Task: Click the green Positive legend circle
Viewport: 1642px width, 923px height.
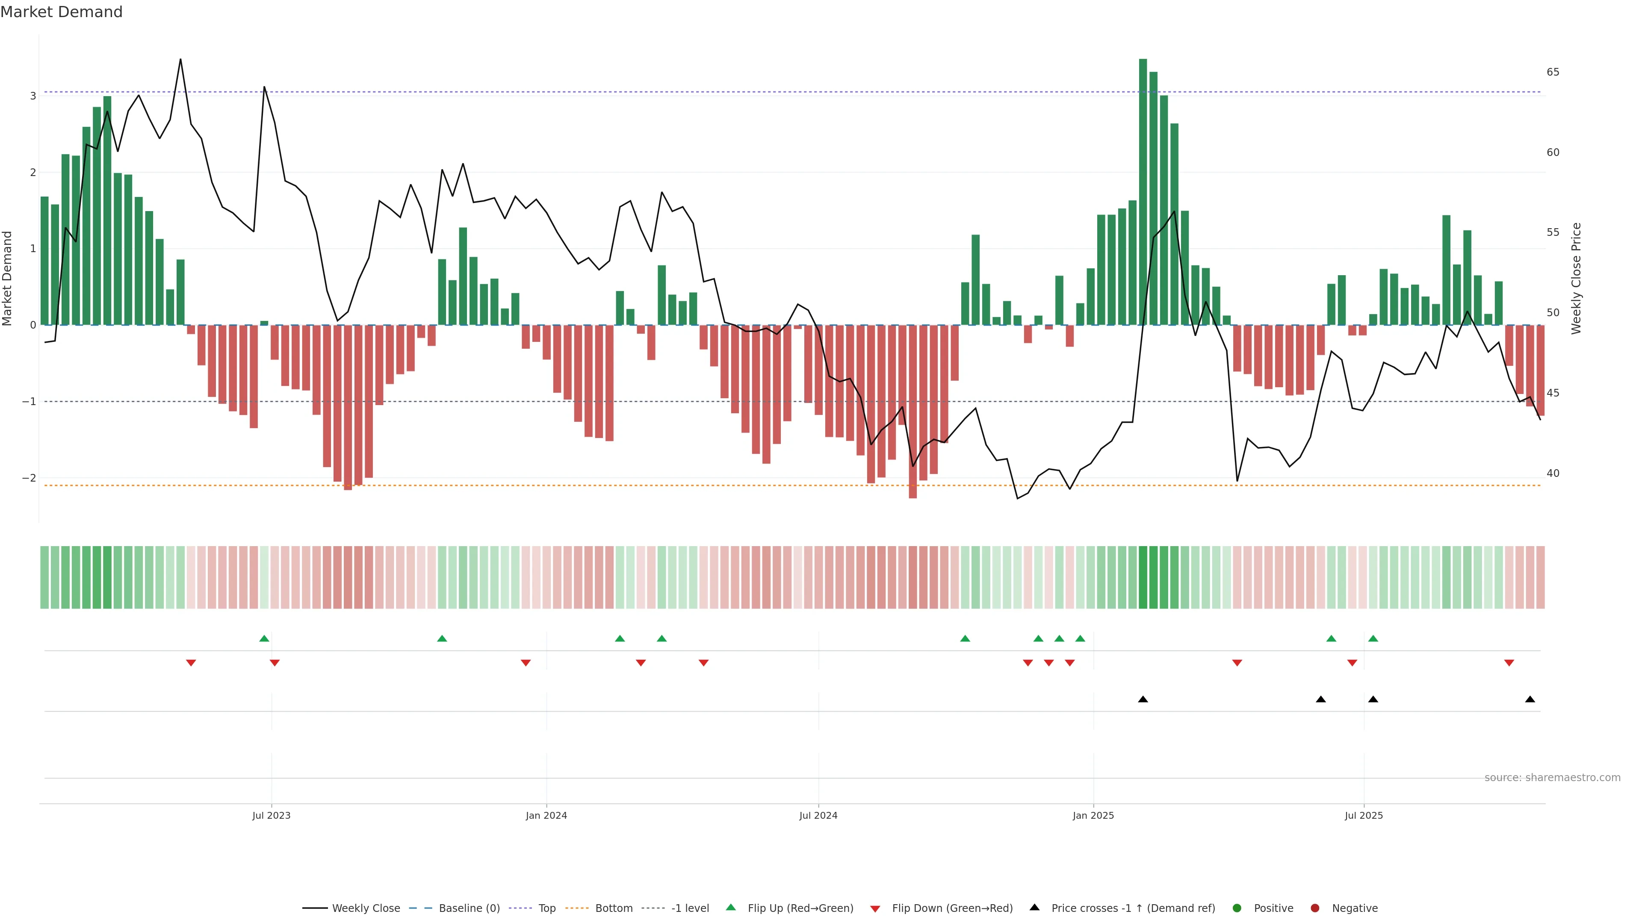Action: (x=1237, y=908)
